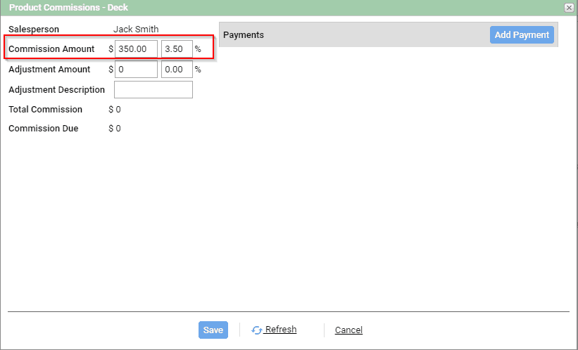Click the Refresh text link
The height and width of the screenshot is (350, 578).
[x=280, y=330]
